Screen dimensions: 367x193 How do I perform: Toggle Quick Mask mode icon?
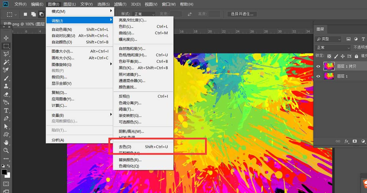point(6,184)
